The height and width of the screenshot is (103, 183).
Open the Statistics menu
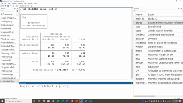click(20, 3)
